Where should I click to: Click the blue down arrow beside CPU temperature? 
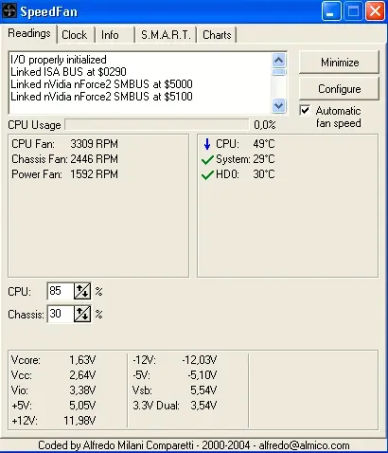point(207,144)
